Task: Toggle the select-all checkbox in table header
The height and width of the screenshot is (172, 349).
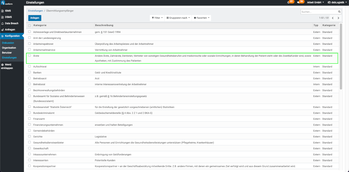Action: tap(29, 25)
